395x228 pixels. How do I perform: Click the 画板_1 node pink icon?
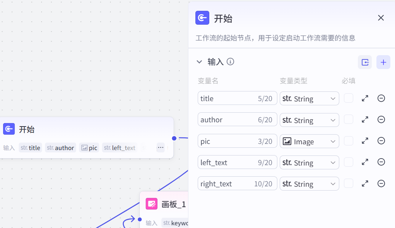[x=151, y=204]
